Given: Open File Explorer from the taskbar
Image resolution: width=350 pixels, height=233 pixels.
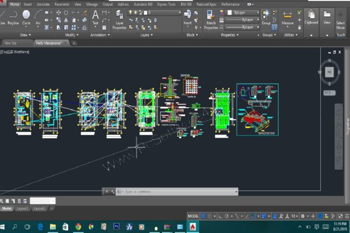Looking at the screenshot, I should (52, 227).
